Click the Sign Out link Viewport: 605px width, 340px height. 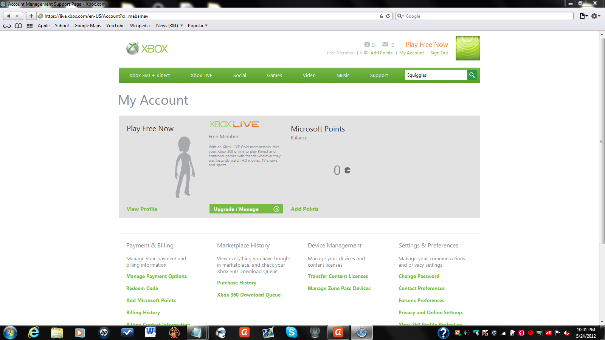click(439, 53)
